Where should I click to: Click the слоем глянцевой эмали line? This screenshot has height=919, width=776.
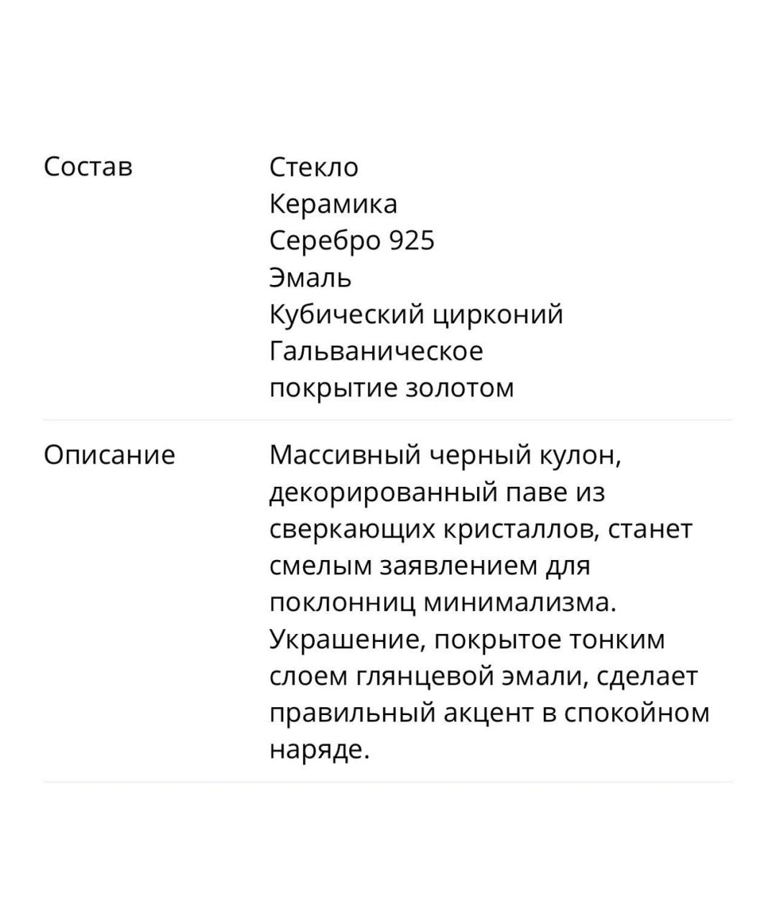[x=484, y=676]
